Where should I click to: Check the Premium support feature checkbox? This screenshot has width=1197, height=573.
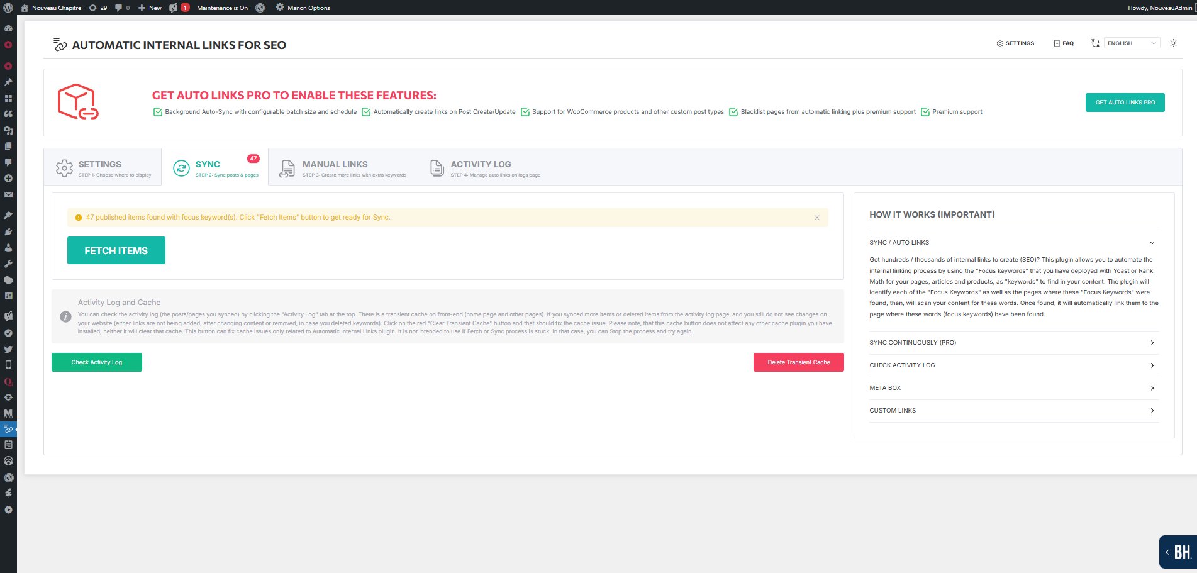pyautogui.click(x=925, y=111)
